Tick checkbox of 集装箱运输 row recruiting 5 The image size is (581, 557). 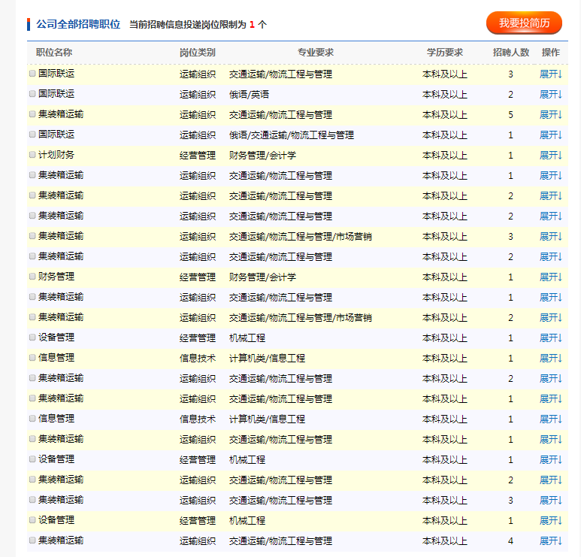coord(32,114)
